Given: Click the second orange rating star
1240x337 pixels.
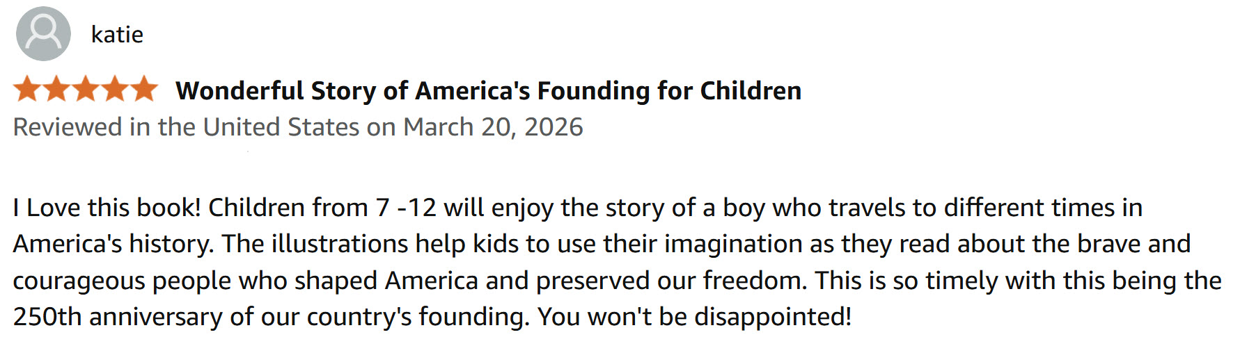Looking at the screenshot, I should click(x=56, y=90).
